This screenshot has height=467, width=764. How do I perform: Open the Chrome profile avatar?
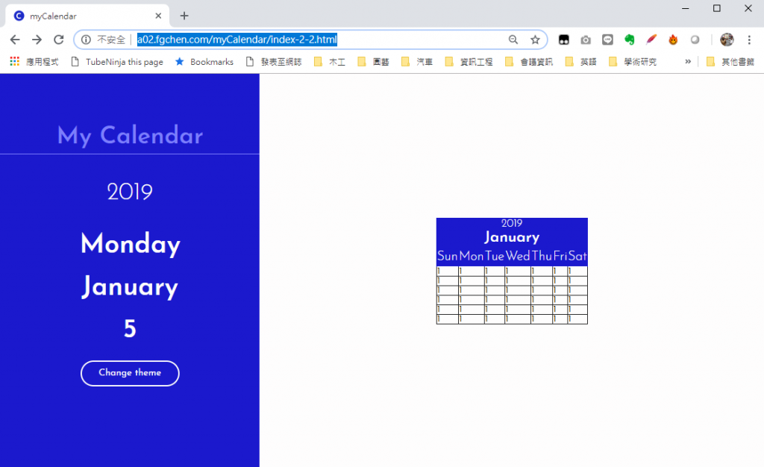[x=727, y=40]
